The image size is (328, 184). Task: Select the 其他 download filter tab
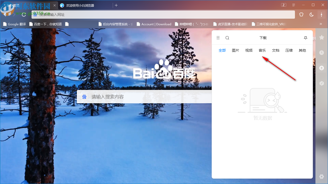point(302,50)
